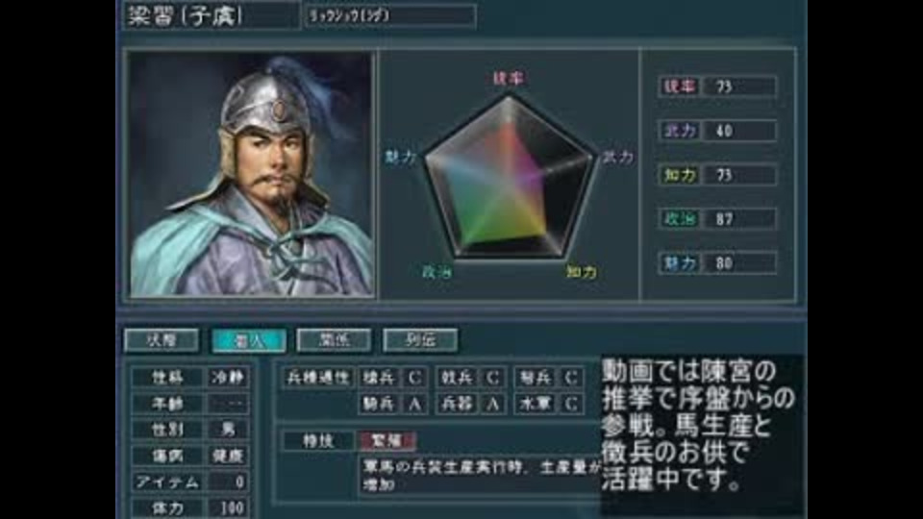Click the 政治 stat label showing 87

(680, 219)
